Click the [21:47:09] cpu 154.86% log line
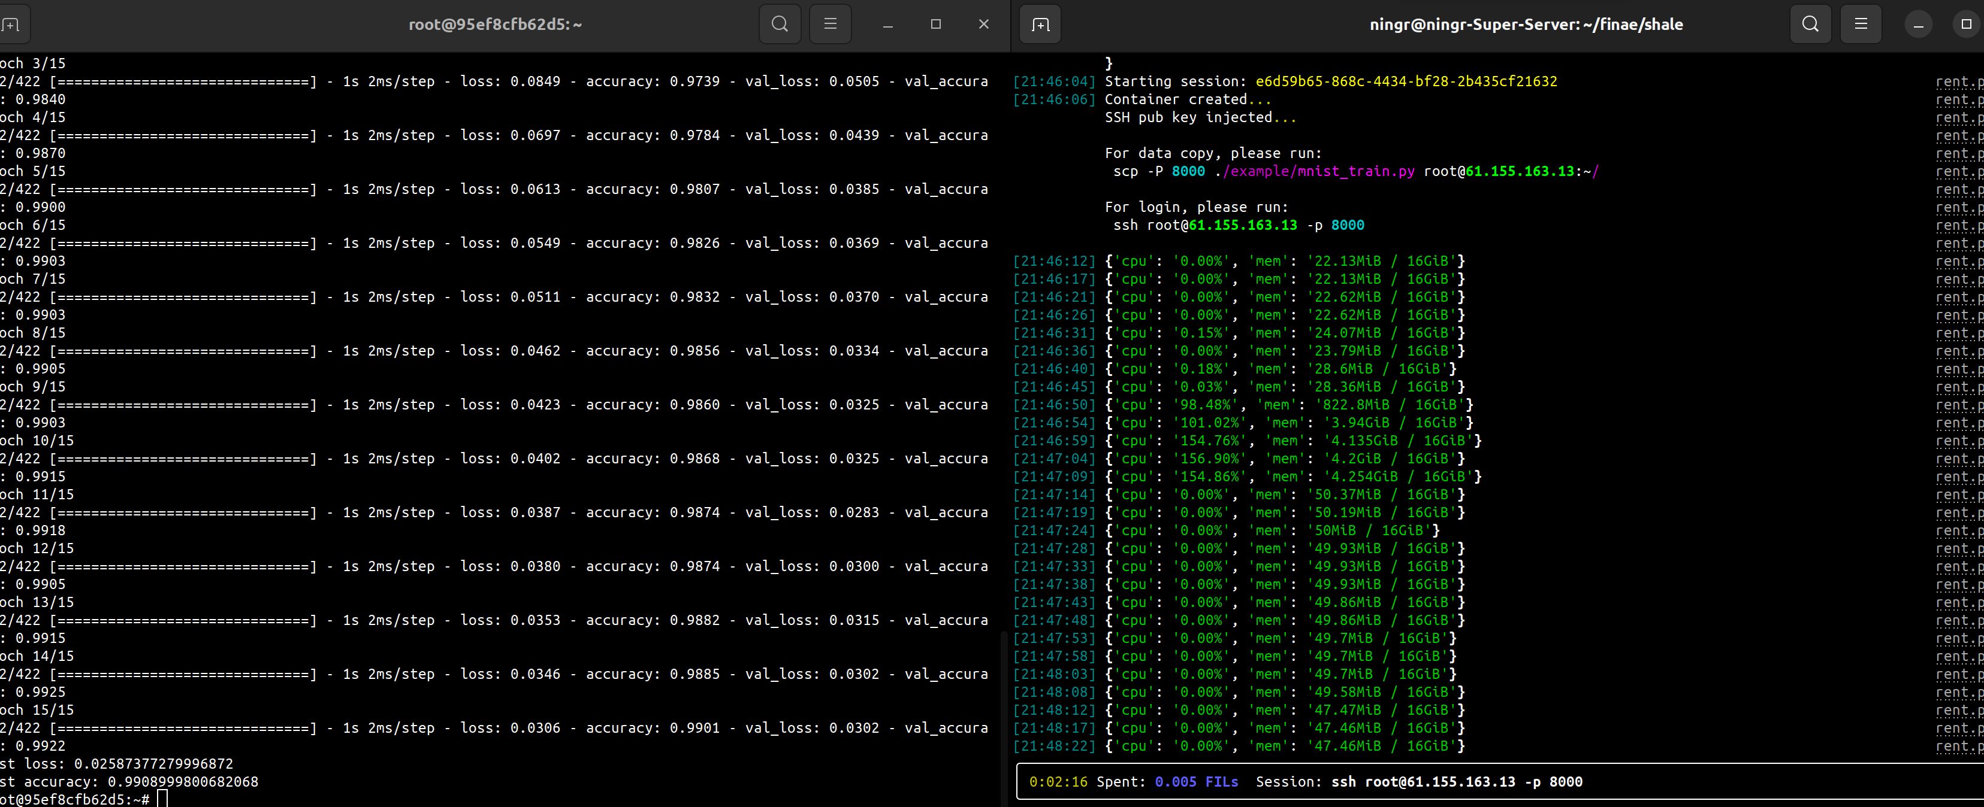This screenshot has width=1984, height=807. [x=1248, y=476]
